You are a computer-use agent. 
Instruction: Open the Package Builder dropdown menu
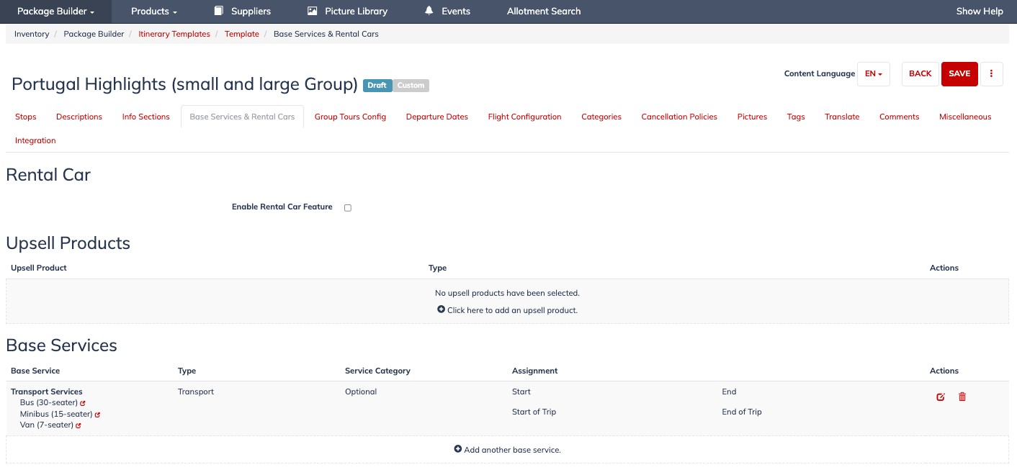click(x=55, y=11)
